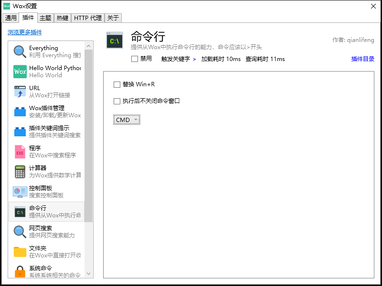Select the 控制面板 plugin name text
Viewport: 382px width, 286px height.
[x=41, y=188]
